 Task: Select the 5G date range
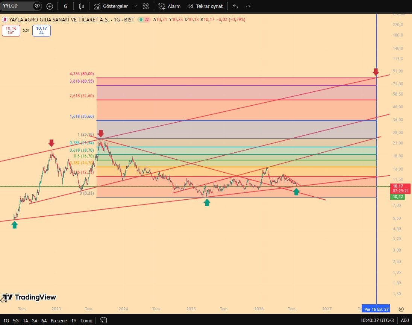pyautogui.click(x=16, y=320)
